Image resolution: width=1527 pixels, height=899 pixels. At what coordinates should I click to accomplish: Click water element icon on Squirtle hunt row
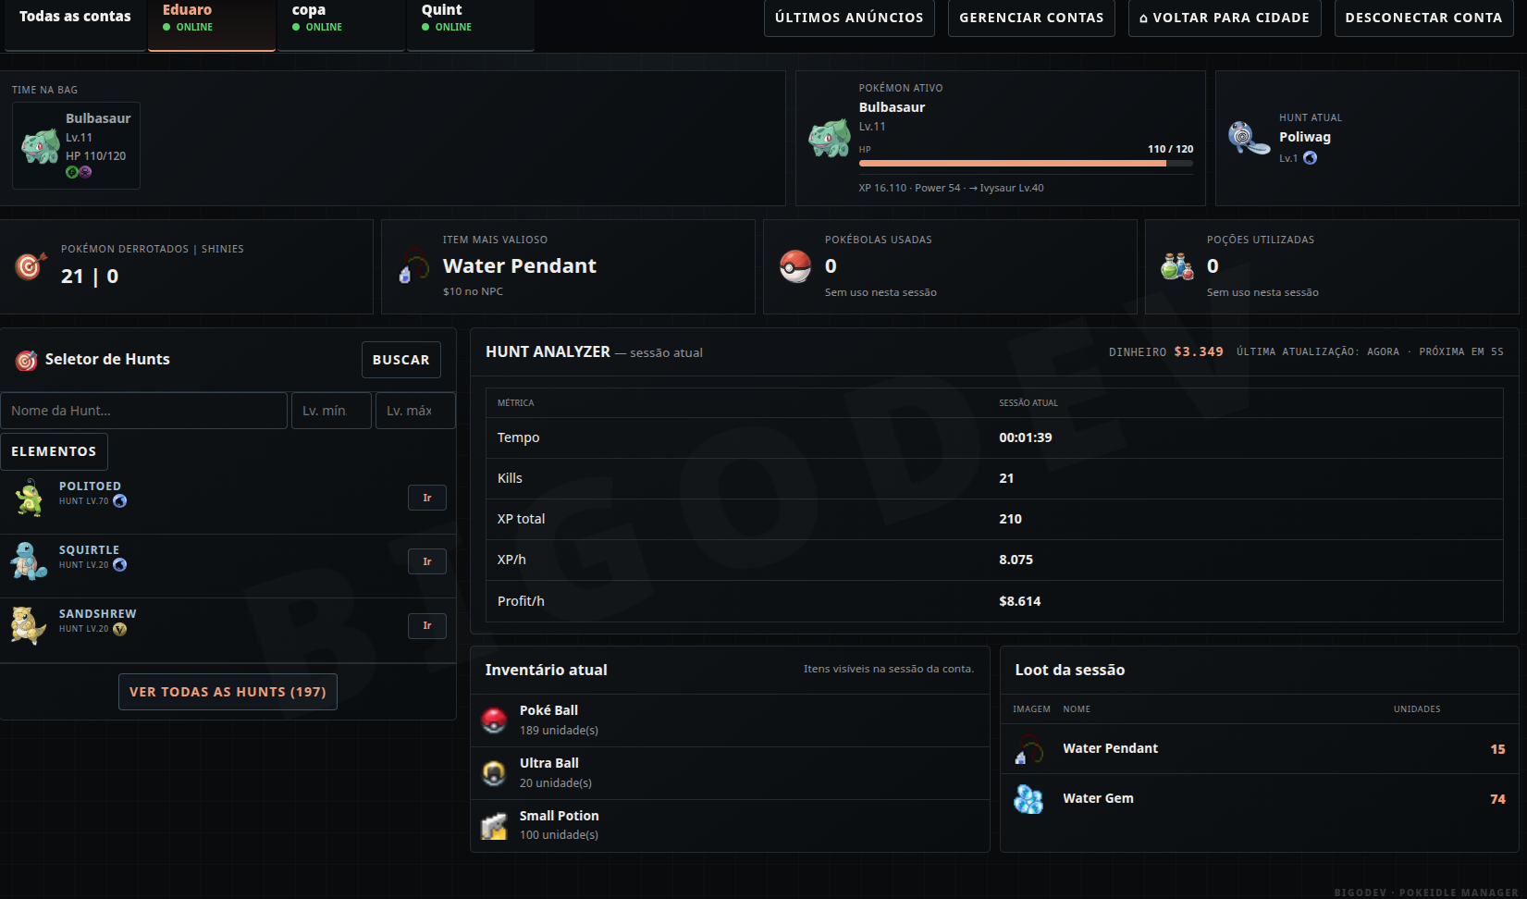119,565
